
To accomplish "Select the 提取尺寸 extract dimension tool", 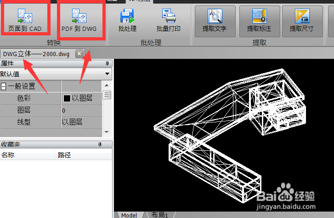I will coord(302,21).
